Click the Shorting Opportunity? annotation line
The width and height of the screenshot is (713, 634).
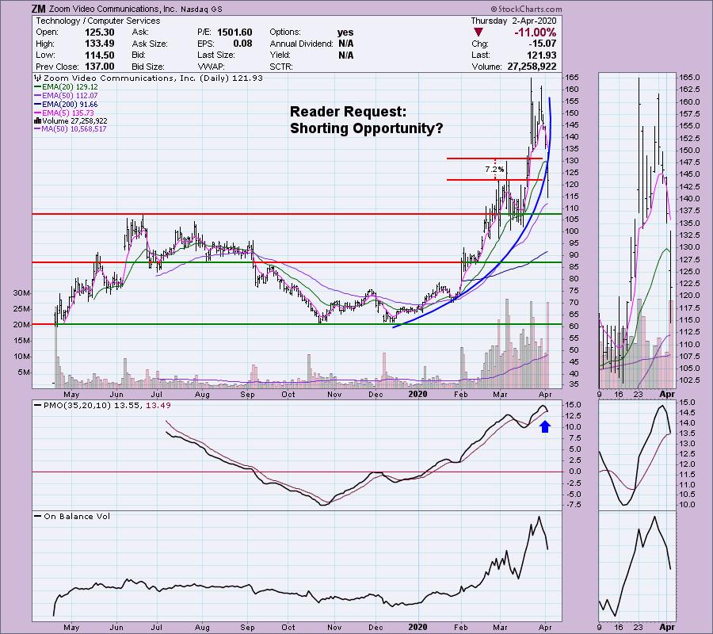pos(367,128)
